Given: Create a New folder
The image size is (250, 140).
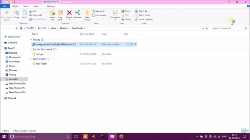Looking at the screenshot, I should [x=87, y=16].
